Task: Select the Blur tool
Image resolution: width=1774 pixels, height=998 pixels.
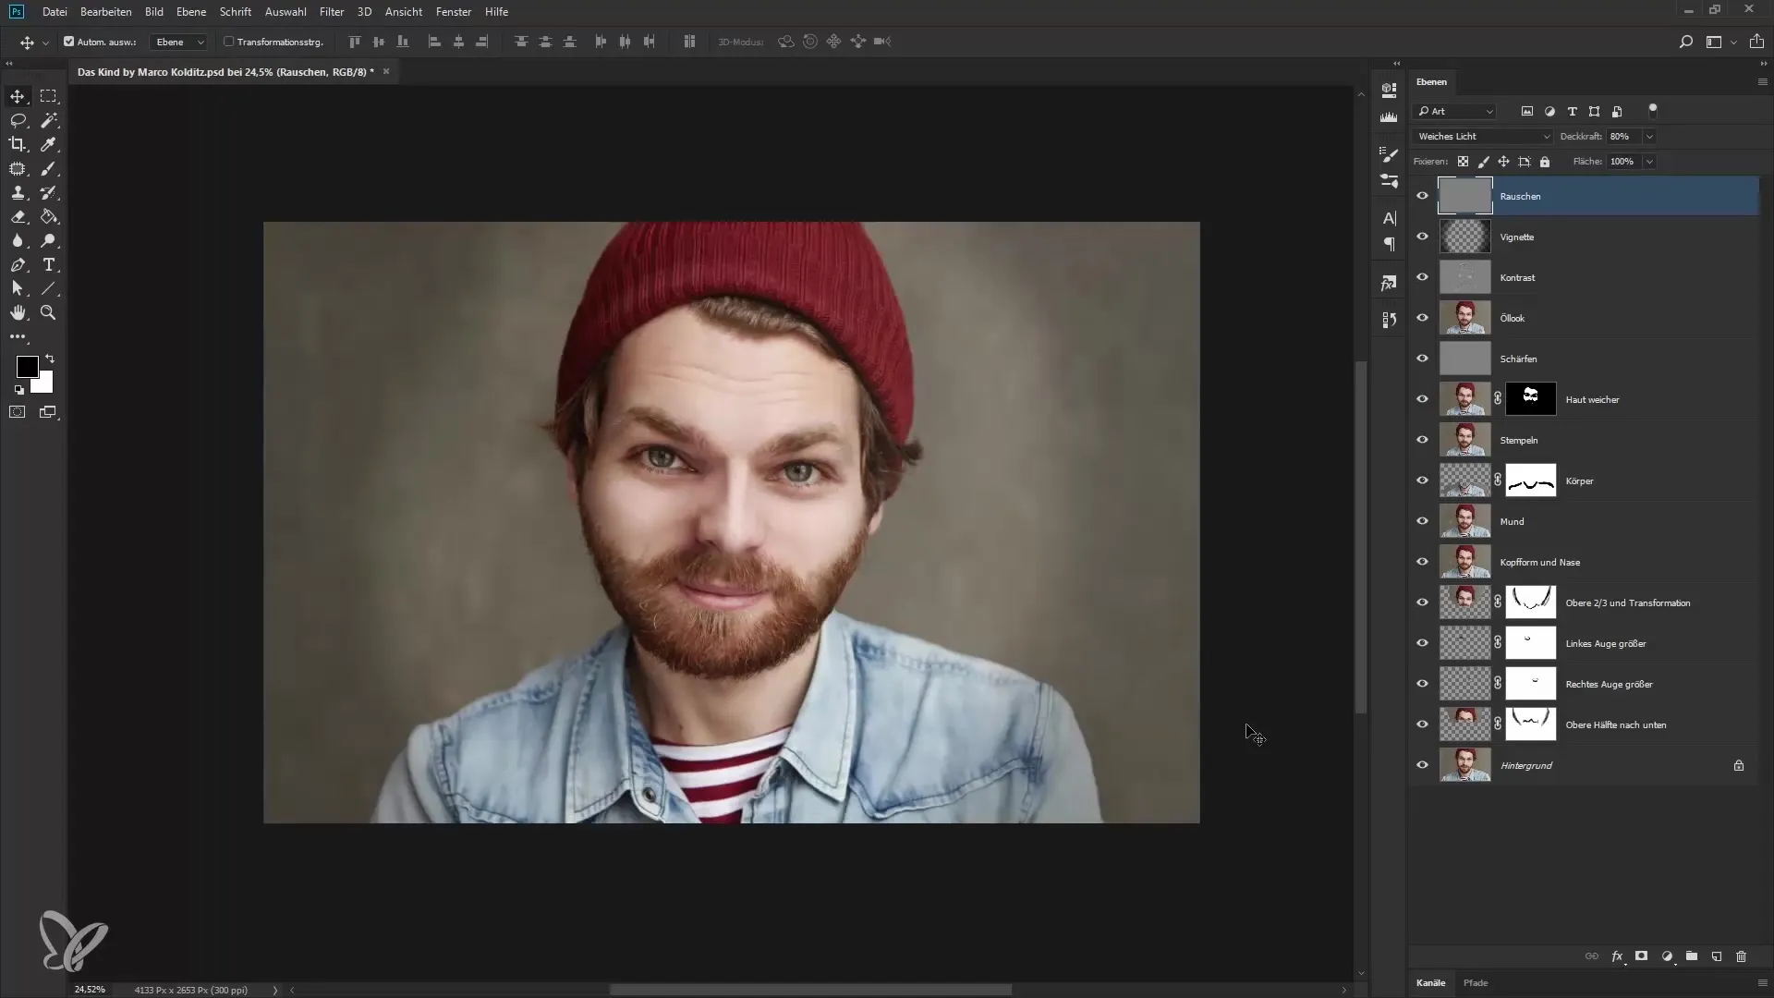Action: (x=18, y=240)
